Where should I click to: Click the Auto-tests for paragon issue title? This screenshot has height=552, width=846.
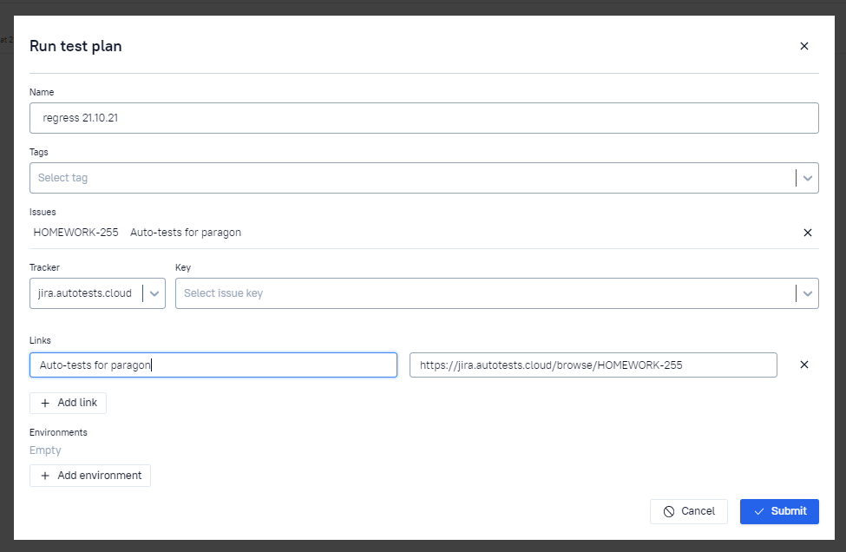pyautogui.click(x=186, y=233)
